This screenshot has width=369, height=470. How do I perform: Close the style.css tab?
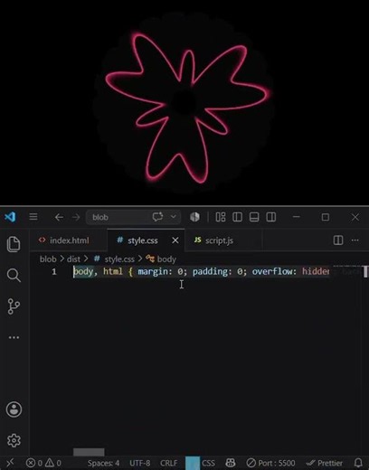pyautogui.click(x=175, y=240)
